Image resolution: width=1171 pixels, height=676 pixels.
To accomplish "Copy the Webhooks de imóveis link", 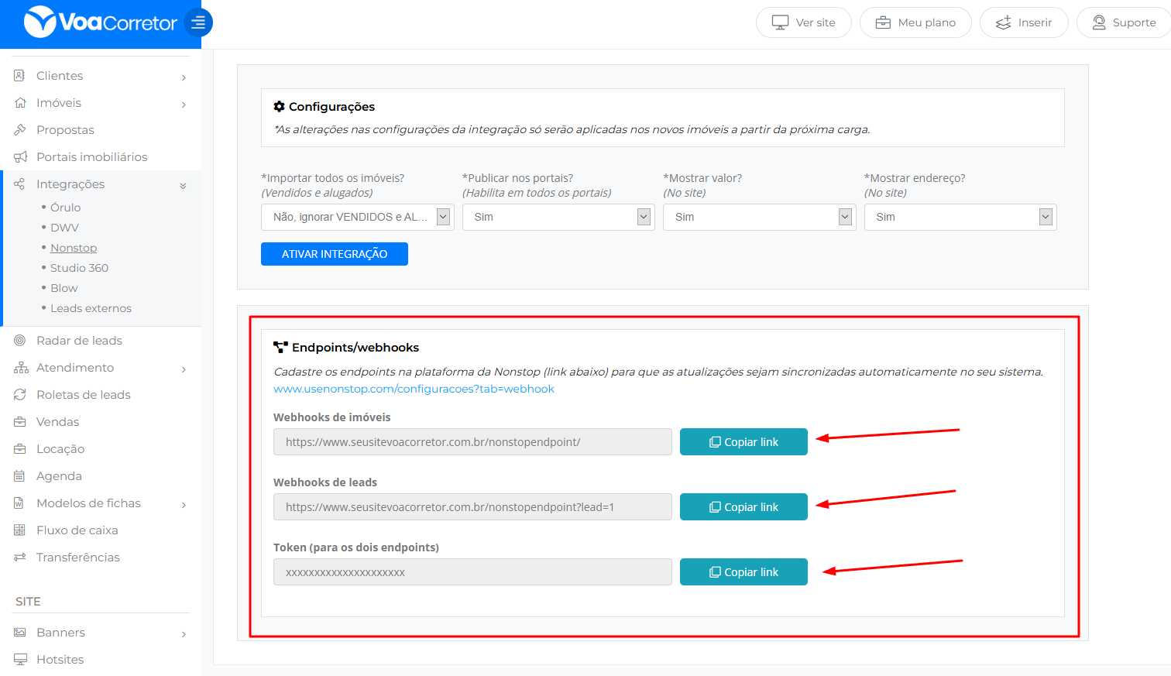I will tap(743, 442).
